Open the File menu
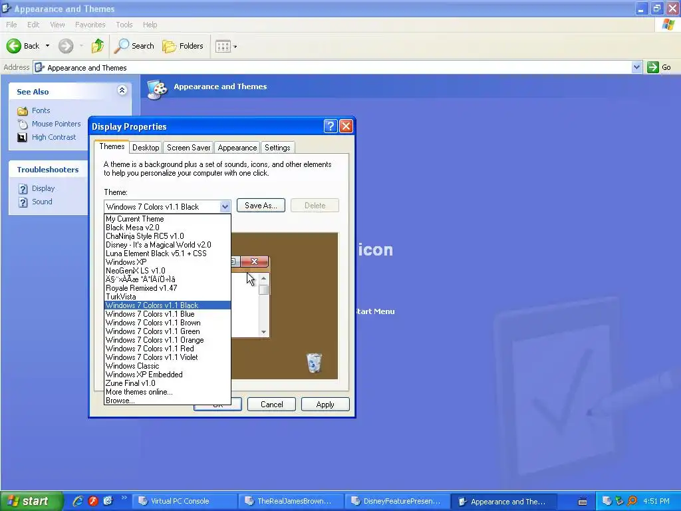Viewport: 681px width, 511px height. (11, 25)
